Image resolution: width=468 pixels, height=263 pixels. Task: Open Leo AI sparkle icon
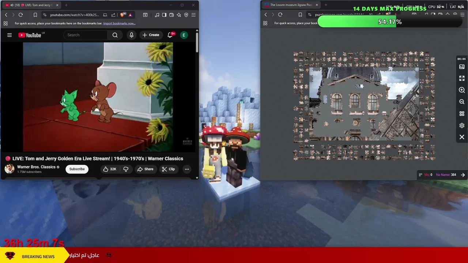click(x=179, y=15)
